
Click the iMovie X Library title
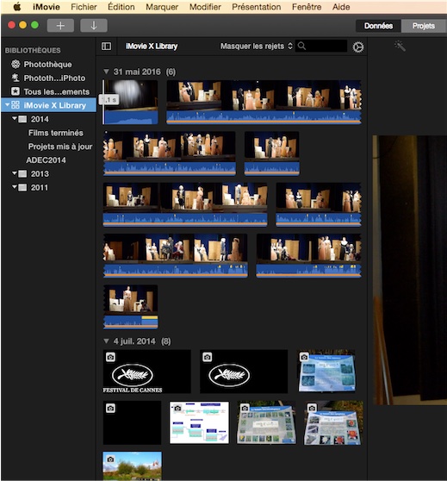pos(152,46)
